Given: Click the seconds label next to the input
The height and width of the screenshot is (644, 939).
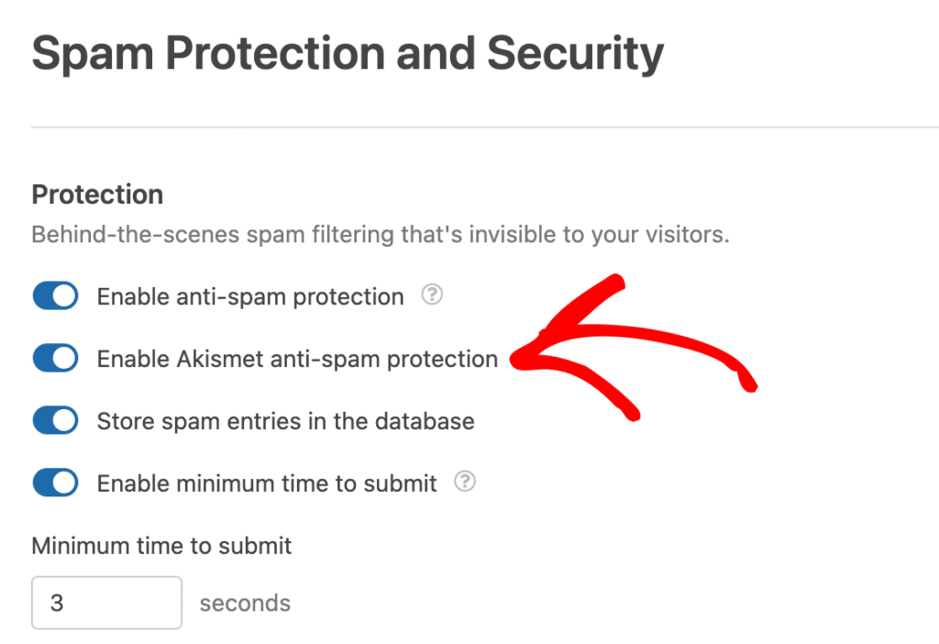Looking at the screenshot, I should 244,602.
